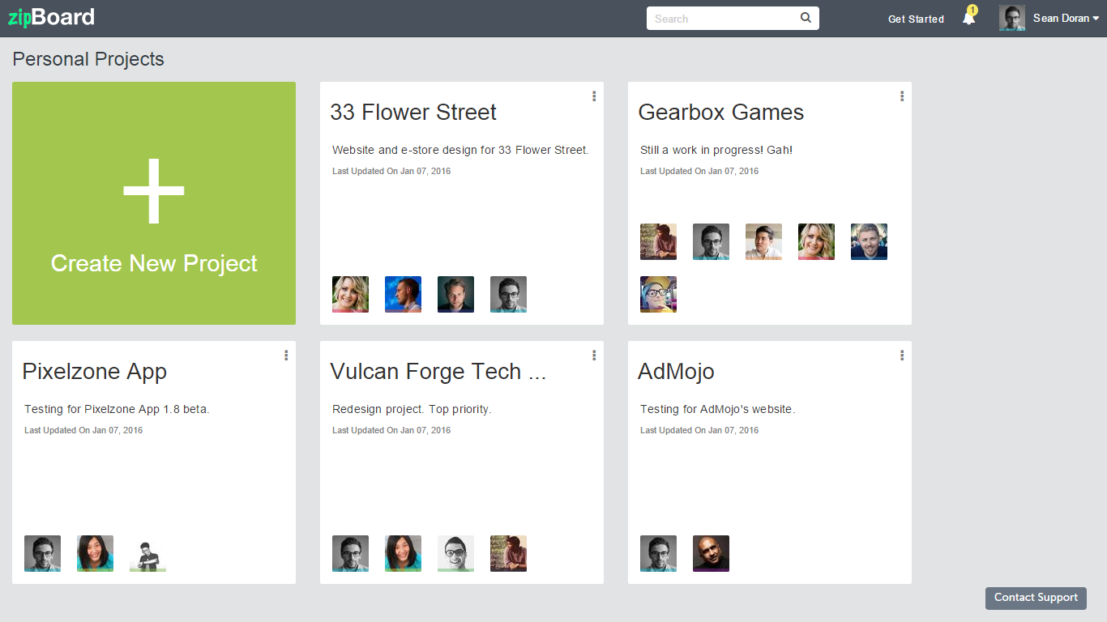Click Last Updated date on Gearbox Games card

(x=699, y=171)
